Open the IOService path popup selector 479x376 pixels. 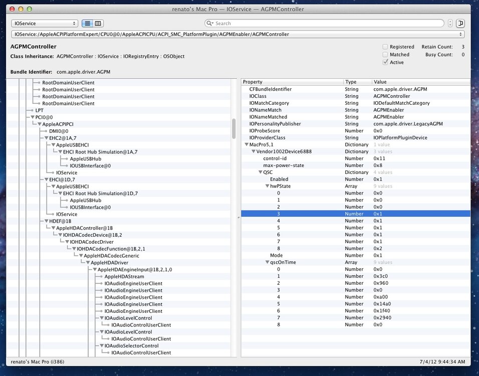(x=237, y=35)
